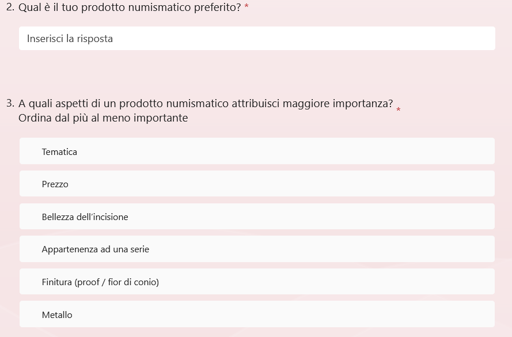
Task: Choose 'Finitura (proof / fior di conio)' item
Action: tap(257, 282)
